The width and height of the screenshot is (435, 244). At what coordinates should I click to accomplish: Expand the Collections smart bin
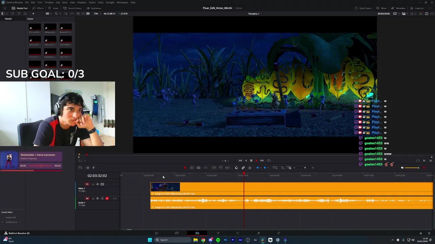pos(3,222)
